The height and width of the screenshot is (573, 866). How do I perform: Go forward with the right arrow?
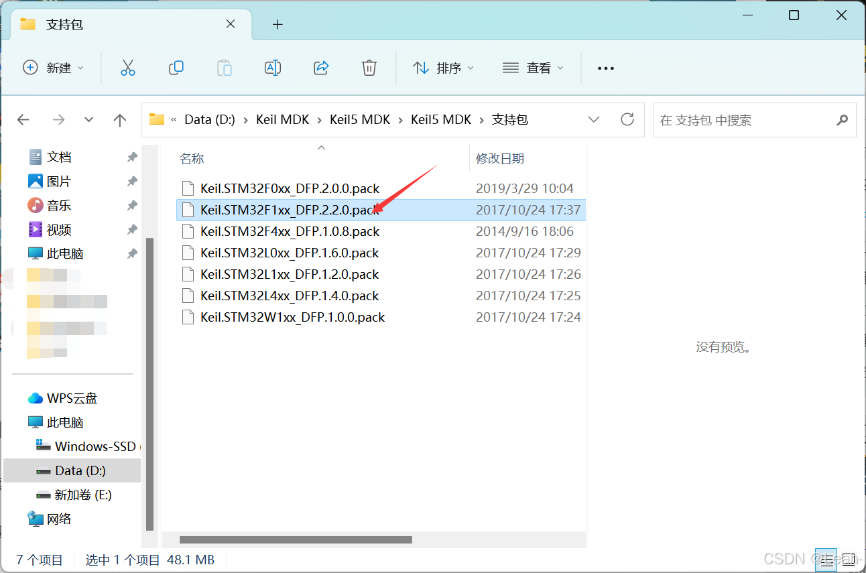pos(58,120)
